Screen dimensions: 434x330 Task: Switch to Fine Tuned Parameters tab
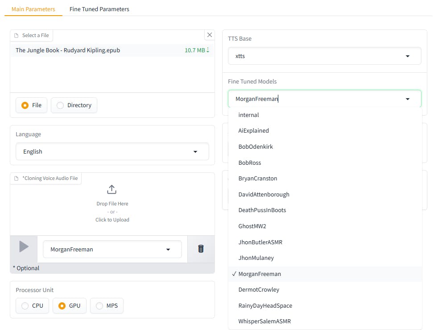(99, 9)
